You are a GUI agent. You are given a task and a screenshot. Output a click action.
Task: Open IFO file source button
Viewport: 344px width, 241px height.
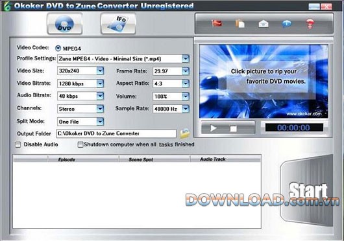click(118, 23)
